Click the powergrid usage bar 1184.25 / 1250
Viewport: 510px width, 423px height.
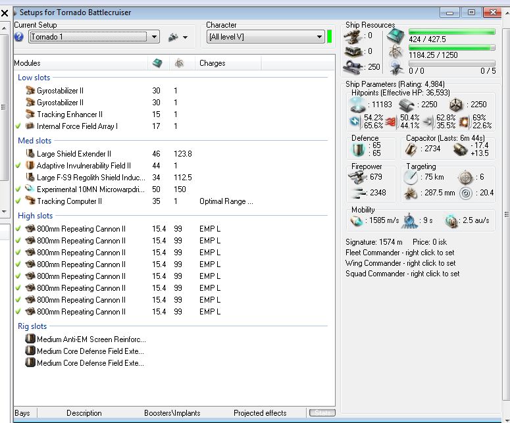pyautogui.click(x=452, y=47)
